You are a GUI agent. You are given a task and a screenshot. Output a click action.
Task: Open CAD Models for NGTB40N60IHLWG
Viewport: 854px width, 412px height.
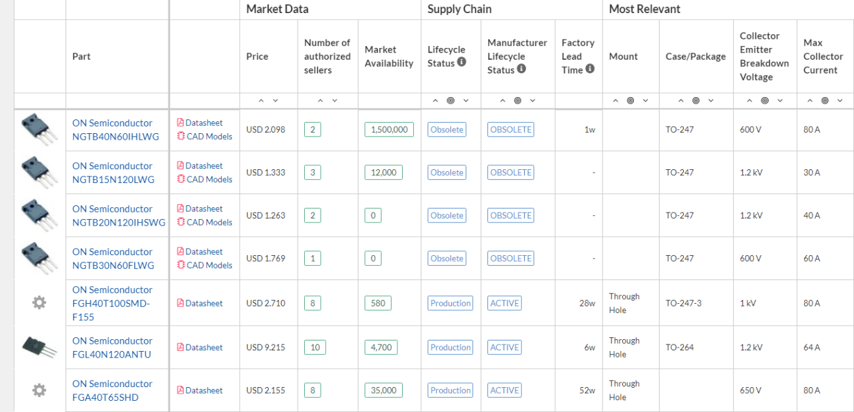[x=204, y=136]
